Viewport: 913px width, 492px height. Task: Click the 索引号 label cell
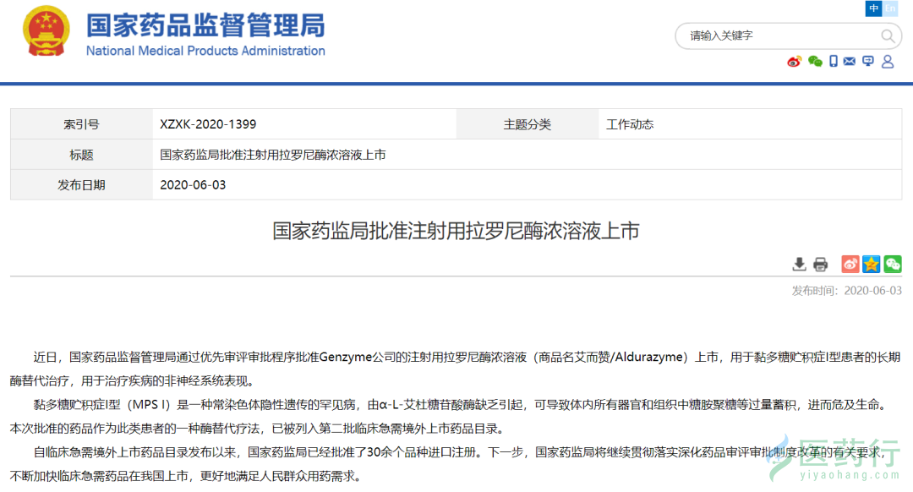[x=81, y=124]
